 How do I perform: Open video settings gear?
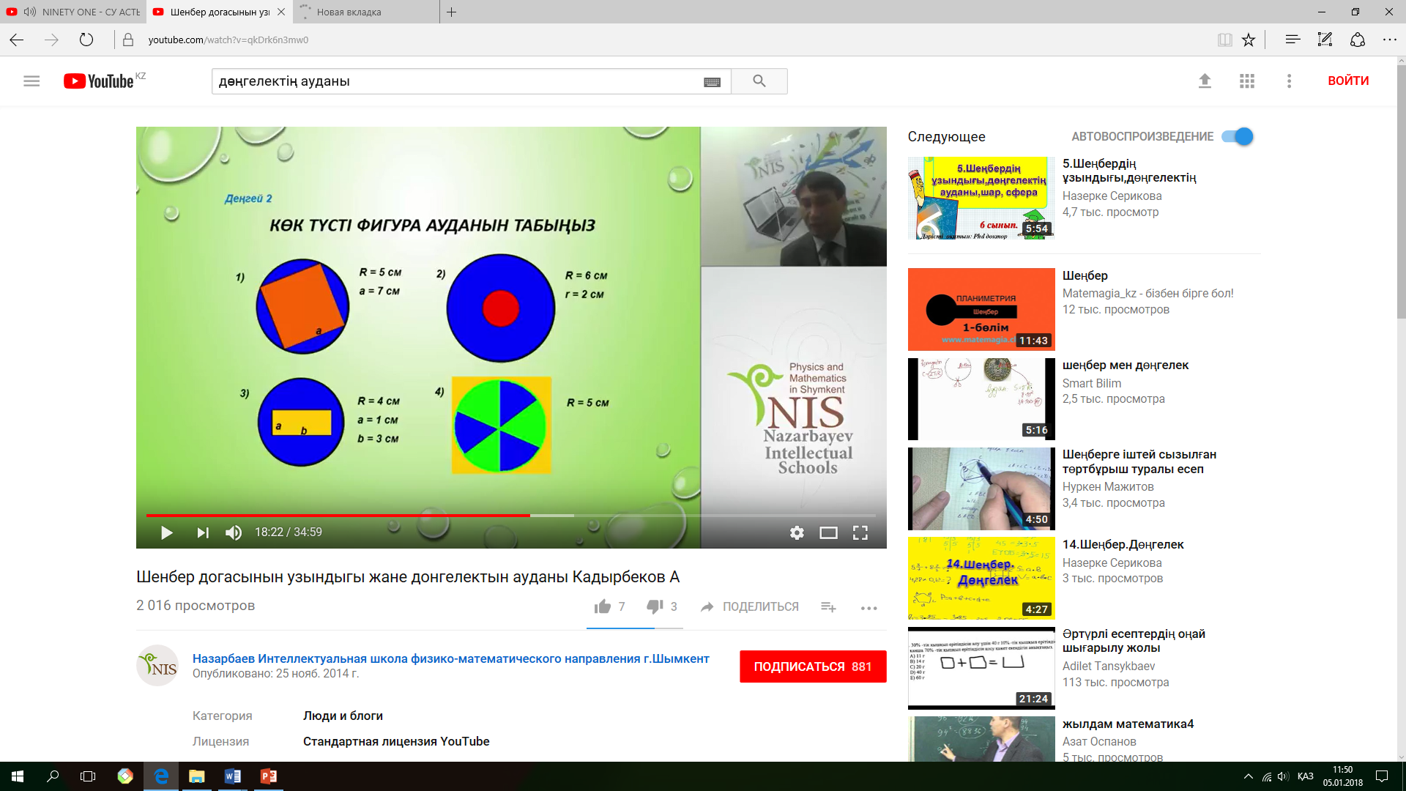(x=797, y=532)
